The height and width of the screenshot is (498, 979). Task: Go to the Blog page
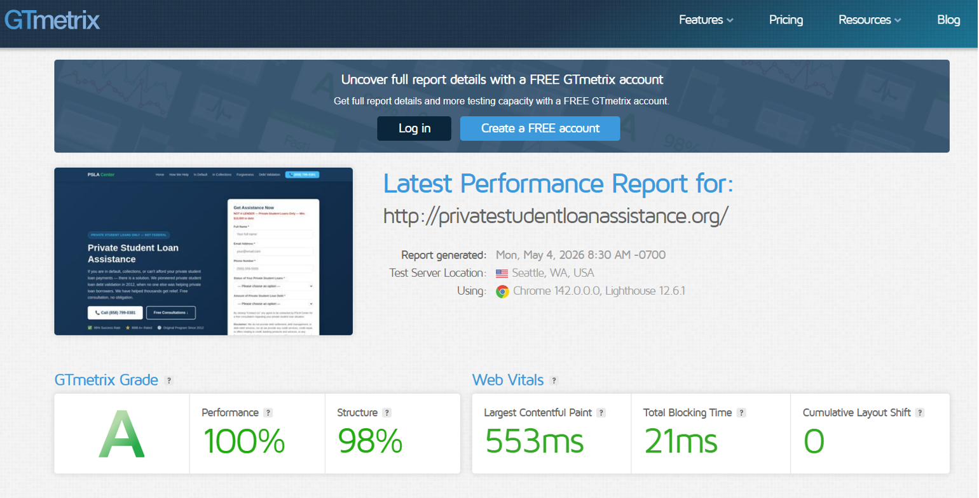tap(948, 20)
